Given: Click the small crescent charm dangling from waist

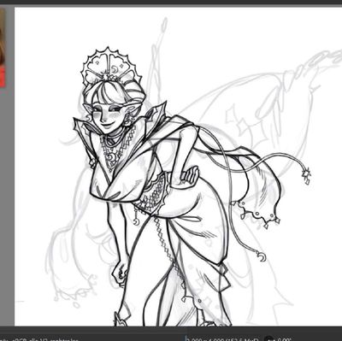Looking at the screenshot, I should pyautogui.click(x=136, y=220).
